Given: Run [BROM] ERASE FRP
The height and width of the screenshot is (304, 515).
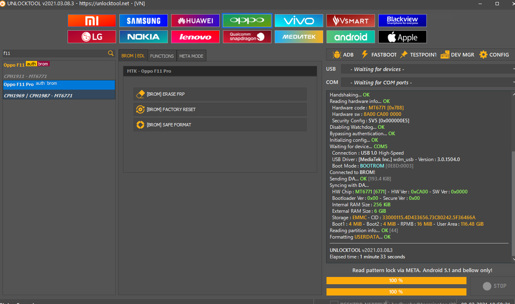Looking at the screenshot, I should pos(220,94).
